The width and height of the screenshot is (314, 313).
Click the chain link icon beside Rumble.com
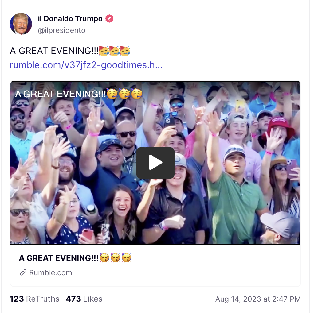click(x=23, y=273)
